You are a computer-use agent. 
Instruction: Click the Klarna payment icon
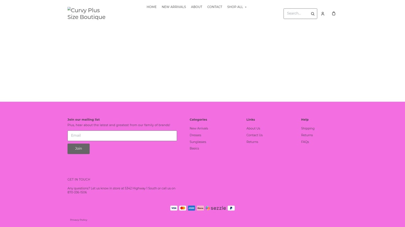tap(200, 208)
